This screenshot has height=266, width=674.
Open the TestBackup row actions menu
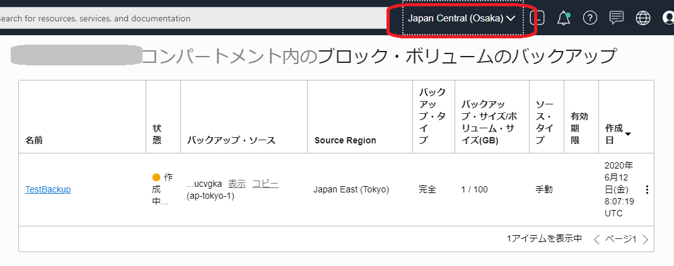pyautogui.click(x=646, y=189)
